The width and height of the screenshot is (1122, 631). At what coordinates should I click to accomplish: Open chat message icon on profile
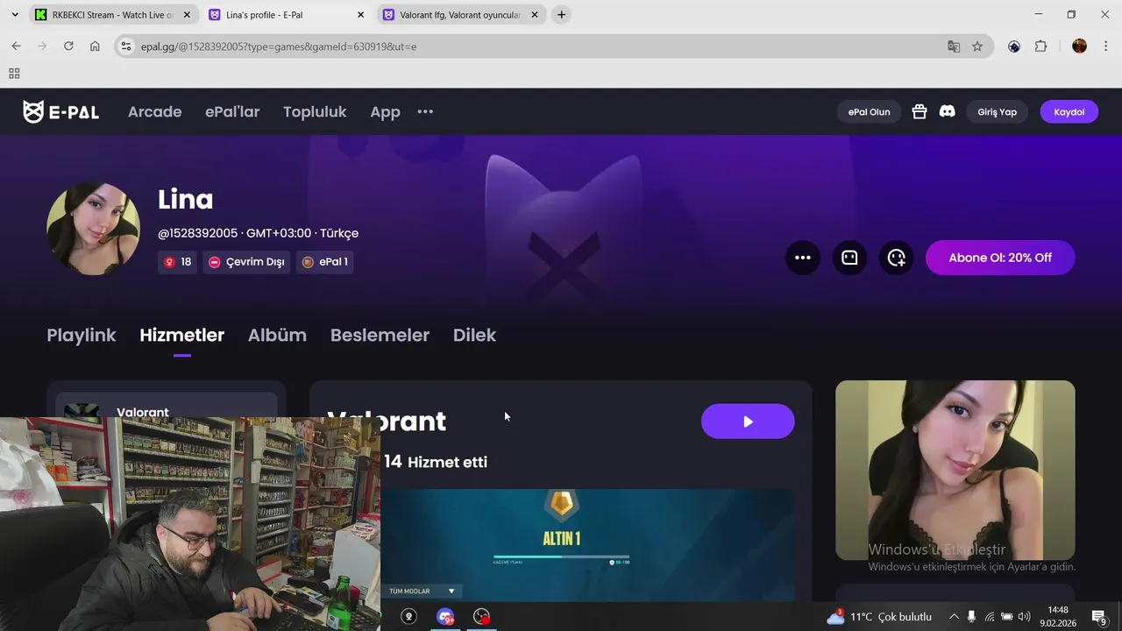849,258
